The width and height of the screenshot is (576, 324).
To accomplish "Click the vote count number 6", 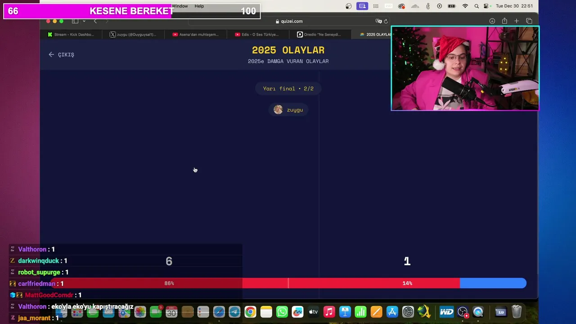I will (169, 261).
